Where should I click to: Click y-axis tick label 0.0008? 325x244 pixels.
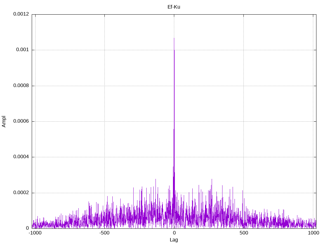[x=21, y=85]
